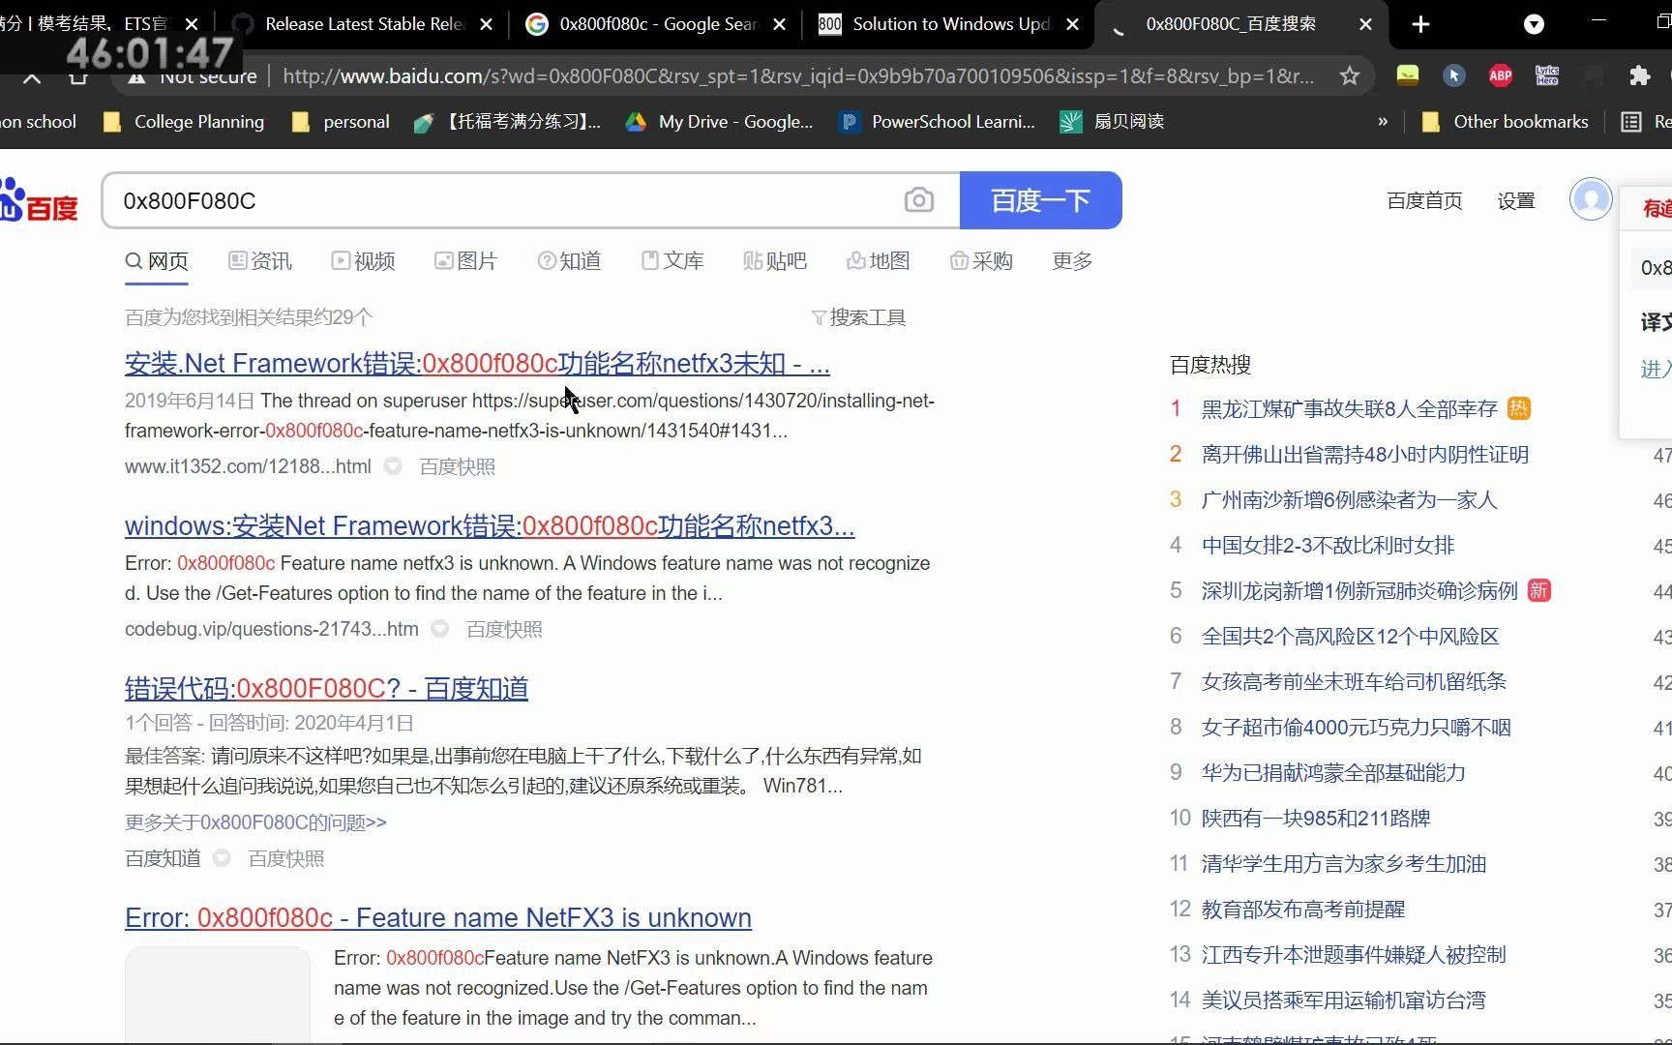Select the 网页 search tab
The height and width of the screenshot is (1045, 1672).
click(157, 260)
